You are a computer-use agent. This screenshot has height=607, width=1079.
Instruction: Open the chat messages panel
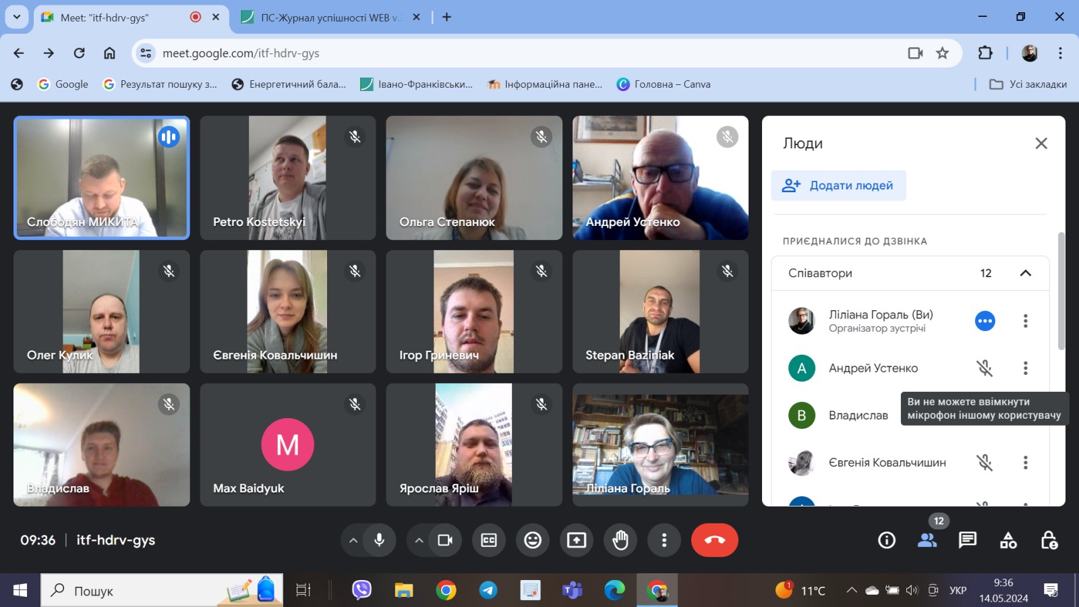[x=968, y=540]
